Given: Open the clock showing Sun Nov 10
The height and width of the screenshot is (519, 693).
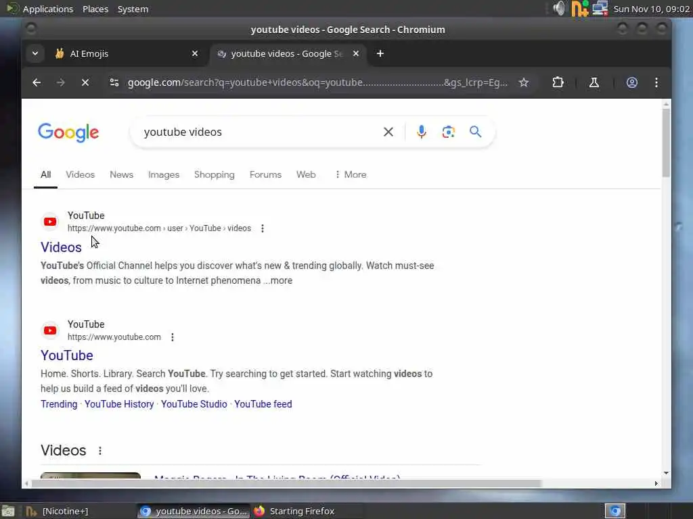Looking at the screenshot, I should point(652,9).
